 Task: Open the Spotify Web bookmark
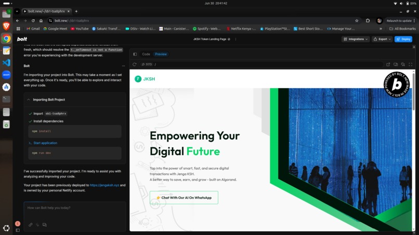[x=207, y=29]
